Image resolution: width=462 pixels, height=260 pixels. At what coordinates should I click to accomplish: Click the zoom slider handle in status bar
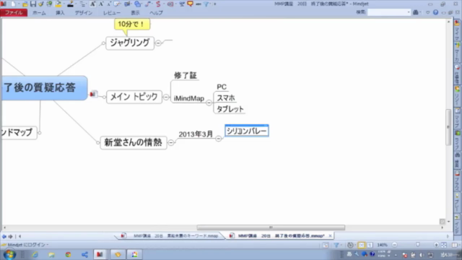418,245
